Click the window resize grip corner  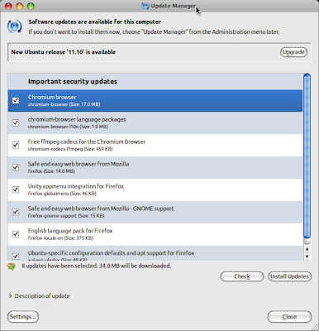tap(315, 327)
